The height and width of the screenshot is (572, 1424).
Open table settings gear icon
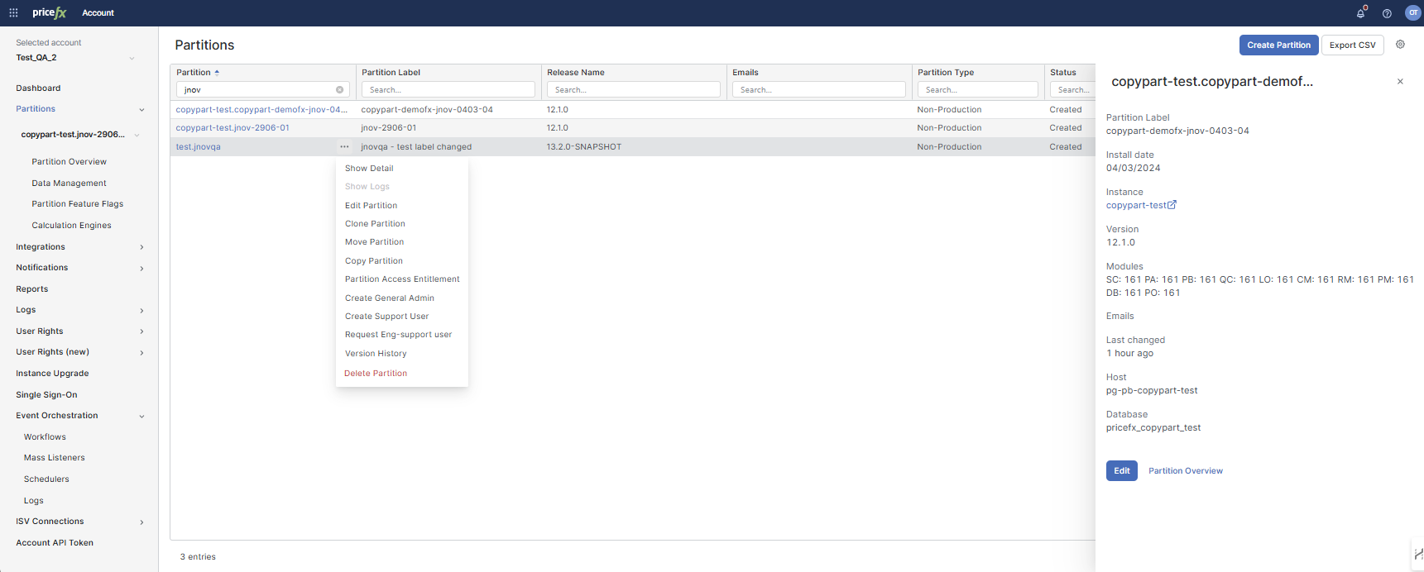pyautogui.click(x=1400, y=45)
